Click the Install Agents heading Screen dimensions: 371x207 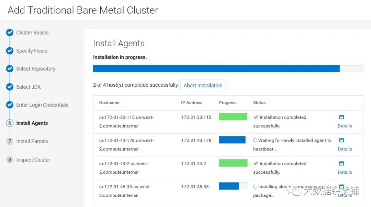click(119, 44)
